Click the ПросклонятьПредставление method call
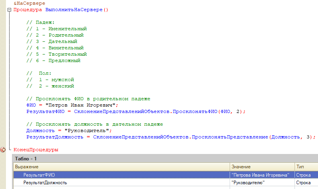 (x=230, y=137)
